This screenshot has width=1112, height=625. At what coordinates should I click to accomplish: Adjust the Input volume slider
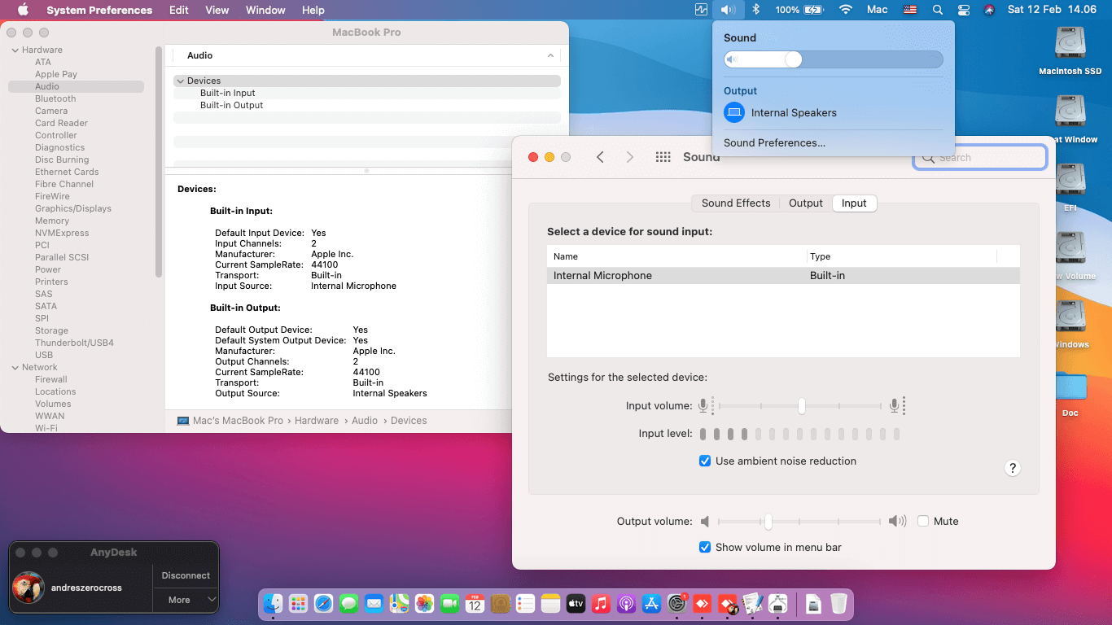pyautogui.click(x=800, y=405)
